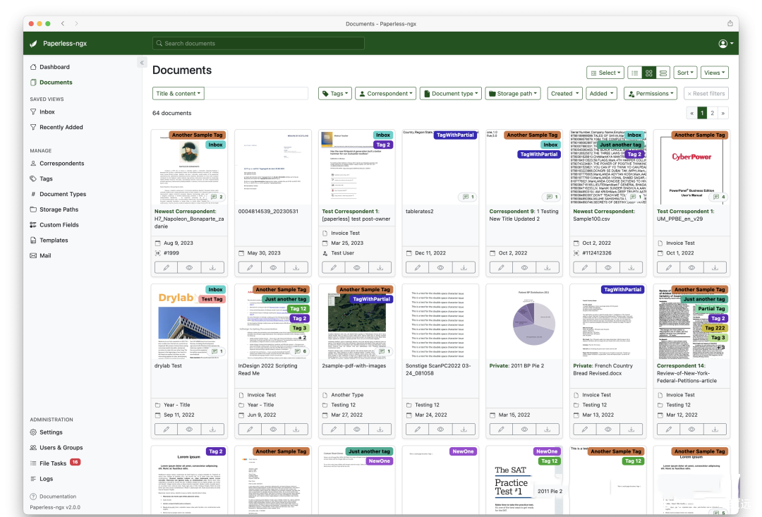Download French Country Bread Revised.docx
This screenshot has height=517, width=762.
631,430
